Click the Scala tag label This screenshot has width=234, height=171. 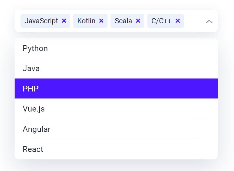(x=123, y=21)
